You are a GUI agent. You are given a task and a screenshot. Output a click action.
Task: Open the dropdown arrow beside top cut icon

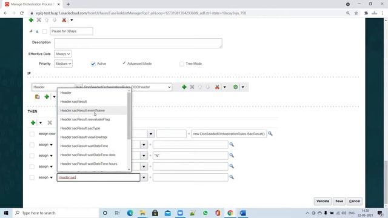[x=72, y=20]
